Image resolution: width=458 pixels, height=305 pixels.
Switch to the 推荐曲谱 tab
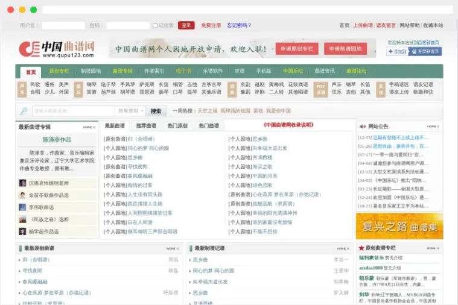click(x=146, y=126)
